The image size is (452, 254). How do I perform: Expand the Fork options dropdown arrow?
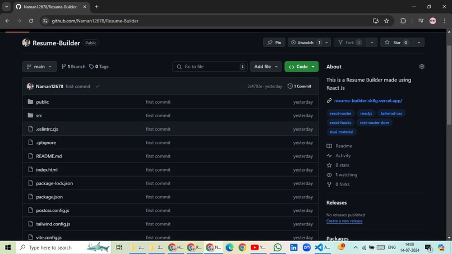coord(372,43)
